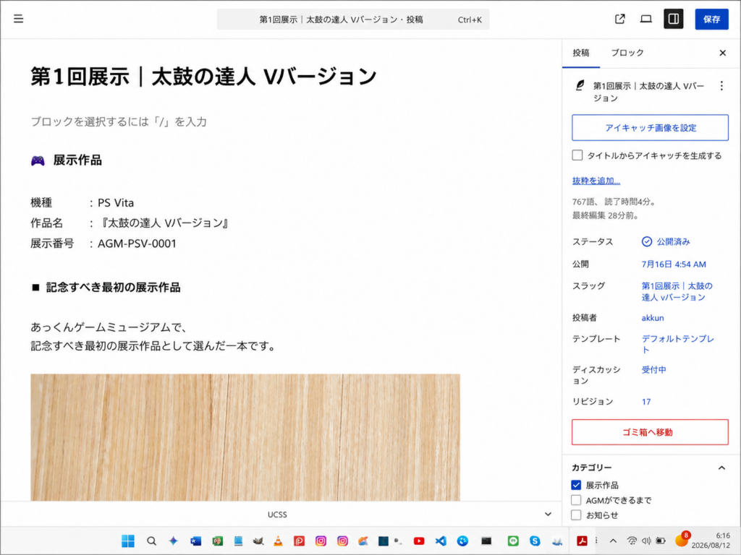Open the device preview laptop icon
Screen dimensions: 741x555
click(x=645, y=19)
